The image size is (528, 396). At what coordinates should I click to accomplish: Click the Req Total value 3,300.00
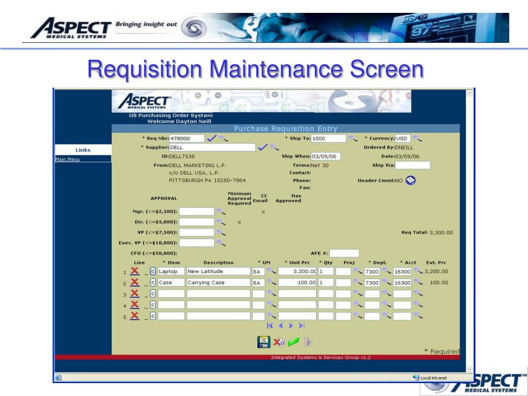coord(441,233)
